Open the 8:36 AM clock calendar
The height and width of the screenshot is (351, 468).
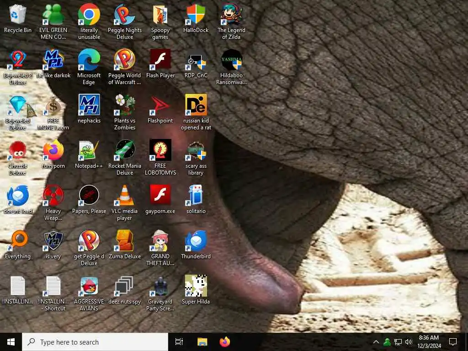[429, 342]
